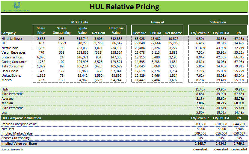Click the Shares Outstanding column header

pyautogui.click(x=62, y=31)
